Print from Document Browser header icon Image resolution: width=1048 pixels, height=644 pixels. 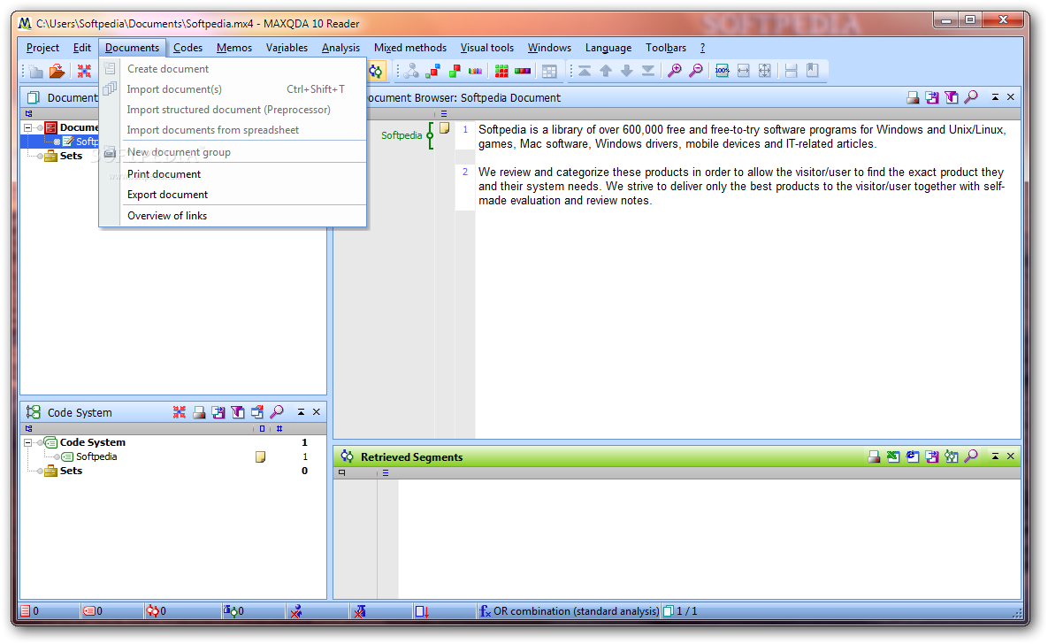point(913,97)
